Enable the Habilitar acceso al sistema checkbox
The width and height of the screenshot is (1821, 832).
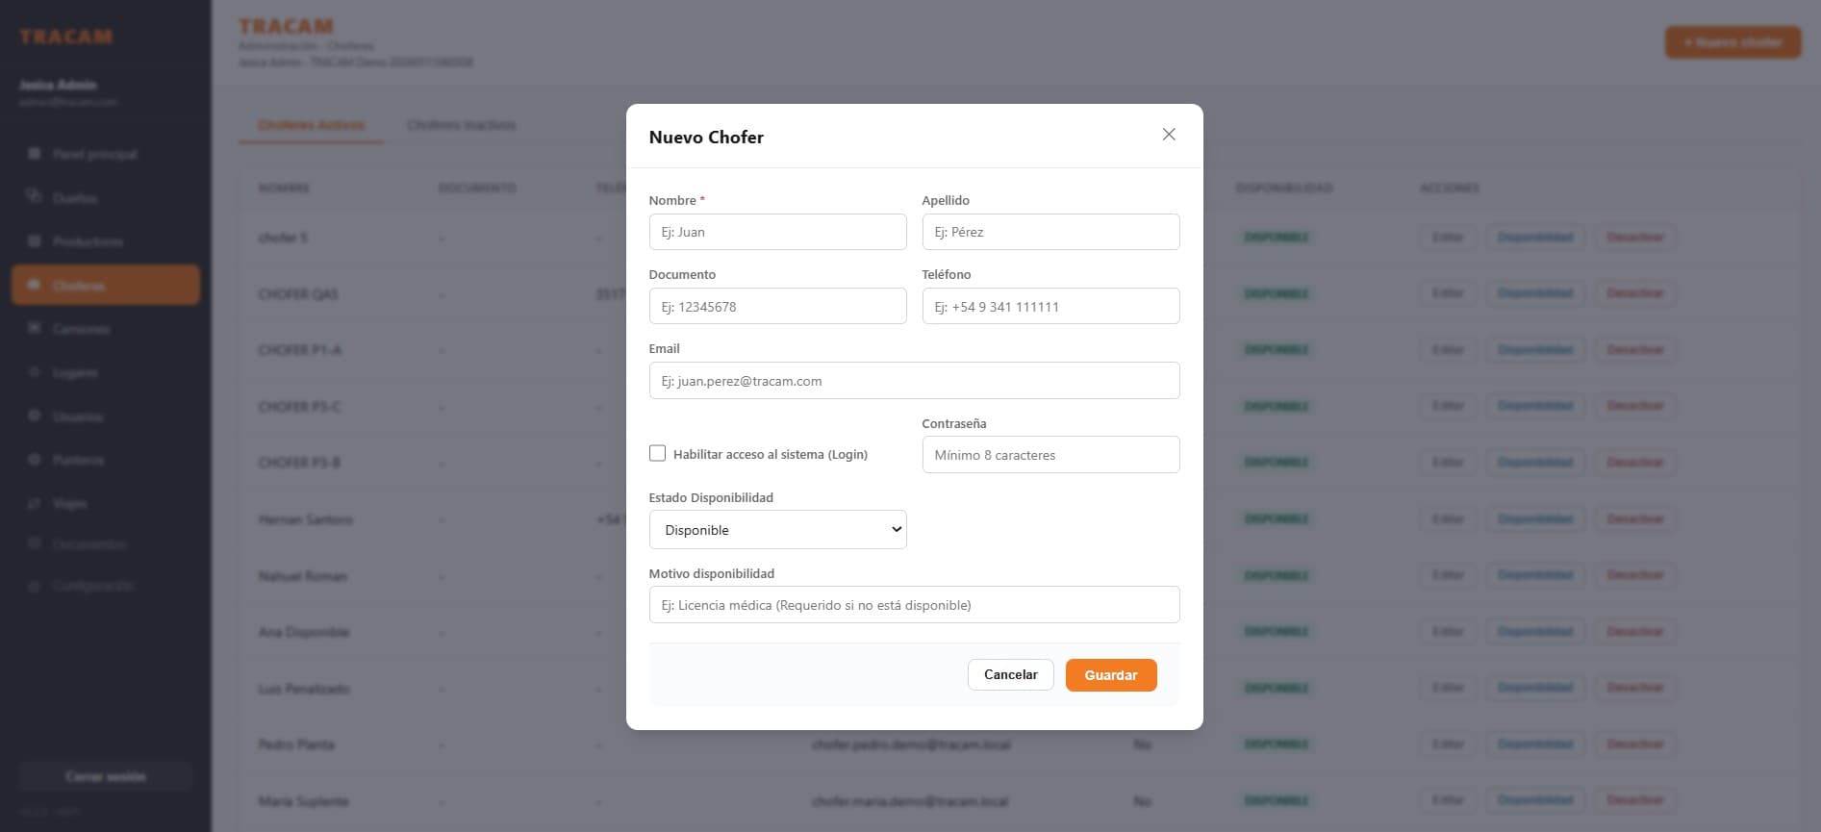point(657,453)
